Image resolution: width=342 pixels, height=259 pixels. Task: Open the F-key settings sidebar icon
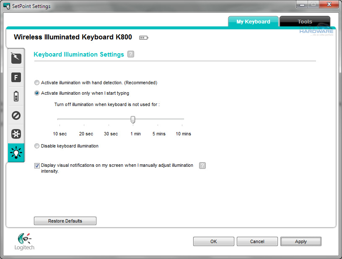(x=16, y=77)
